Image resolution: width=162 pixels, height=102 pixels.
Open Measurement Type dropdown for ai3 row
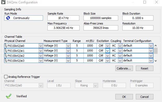coord(68,61)
